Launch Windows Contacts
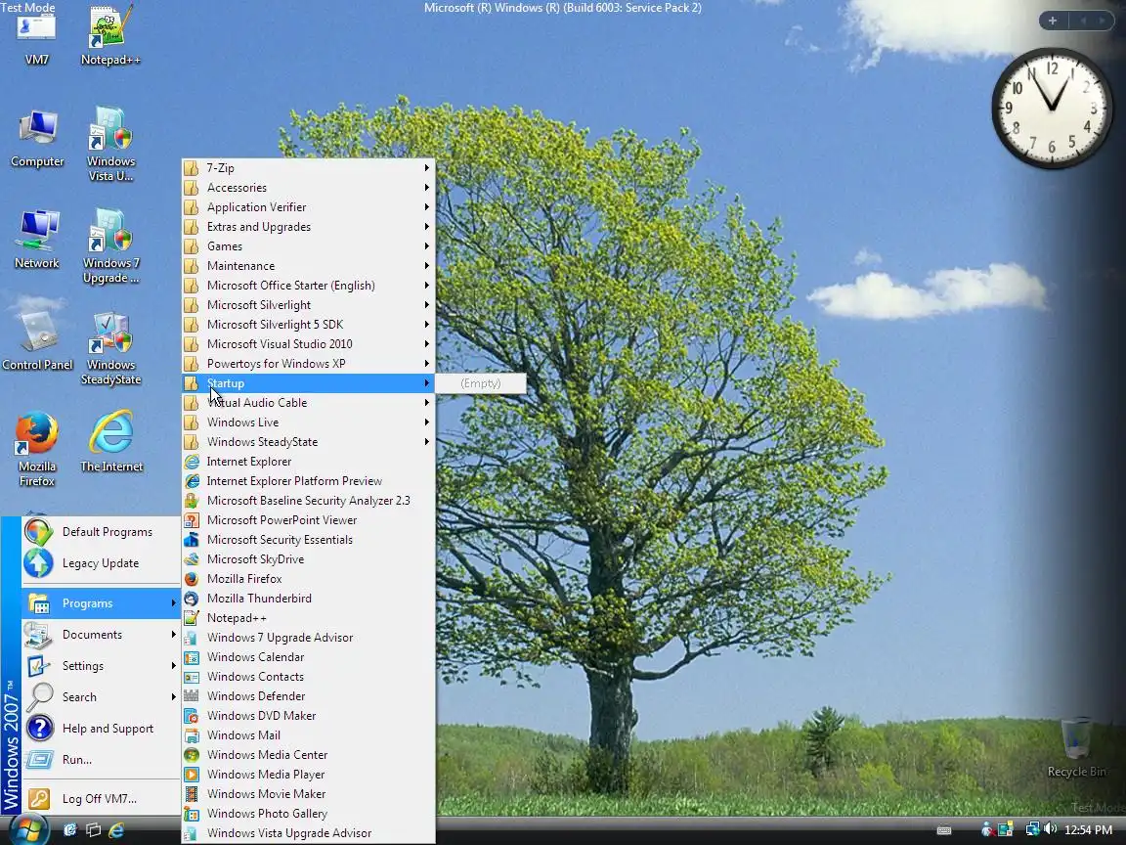The width and height of the screenshot is (1126, 845). (308, 677)
